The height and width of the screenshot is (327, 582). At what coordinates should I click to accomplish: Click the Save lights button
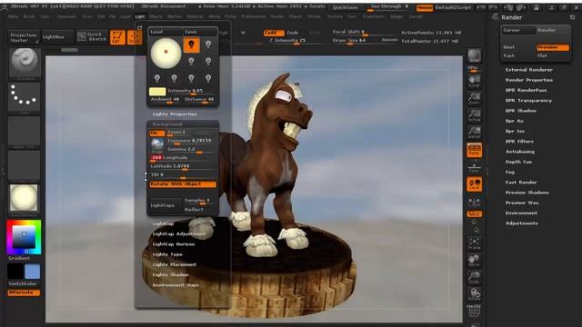point(200,32)
